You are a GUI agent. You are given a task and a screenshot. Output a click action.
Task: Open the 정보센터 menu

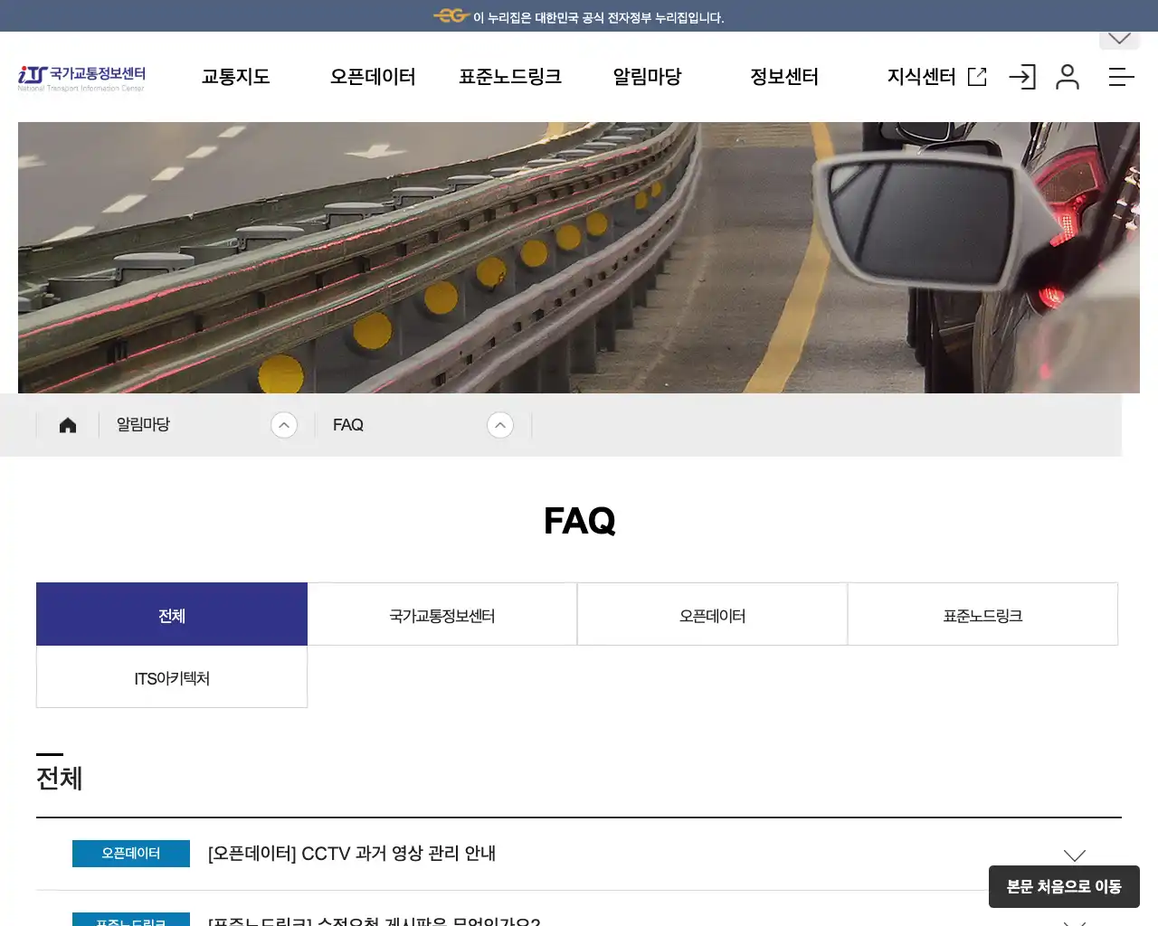pyautogui.click(x=783, y=77)
